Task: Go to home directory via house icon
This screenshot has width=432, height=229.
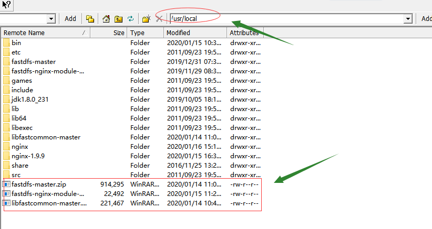Action: (x=106, y=19)
